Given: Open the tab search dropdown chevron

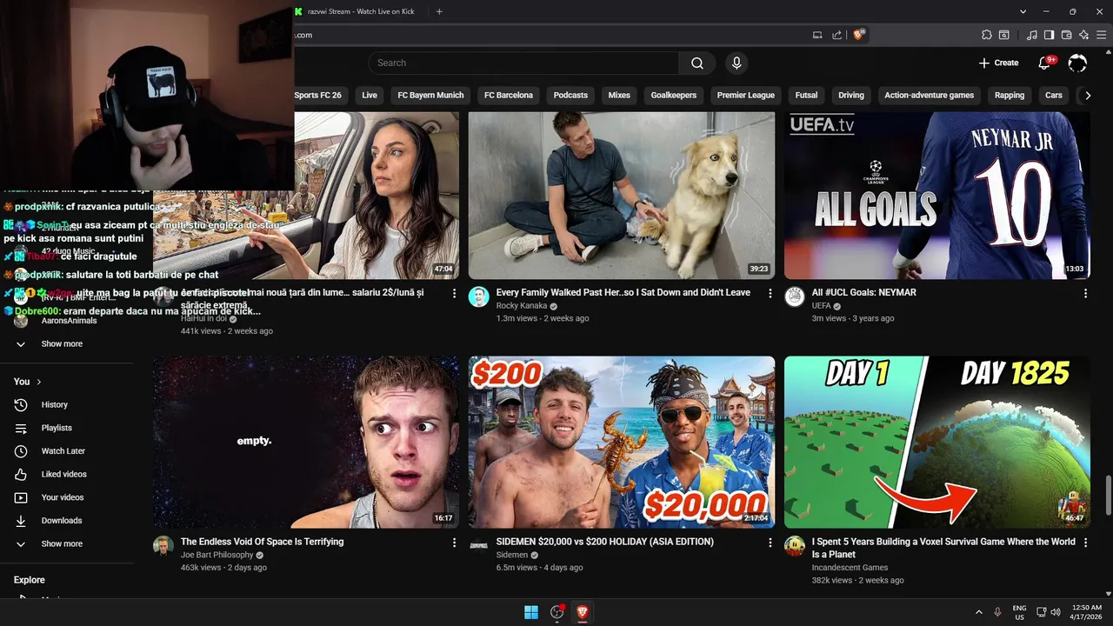Looking at the screenshot, I should coord(1022,11).
